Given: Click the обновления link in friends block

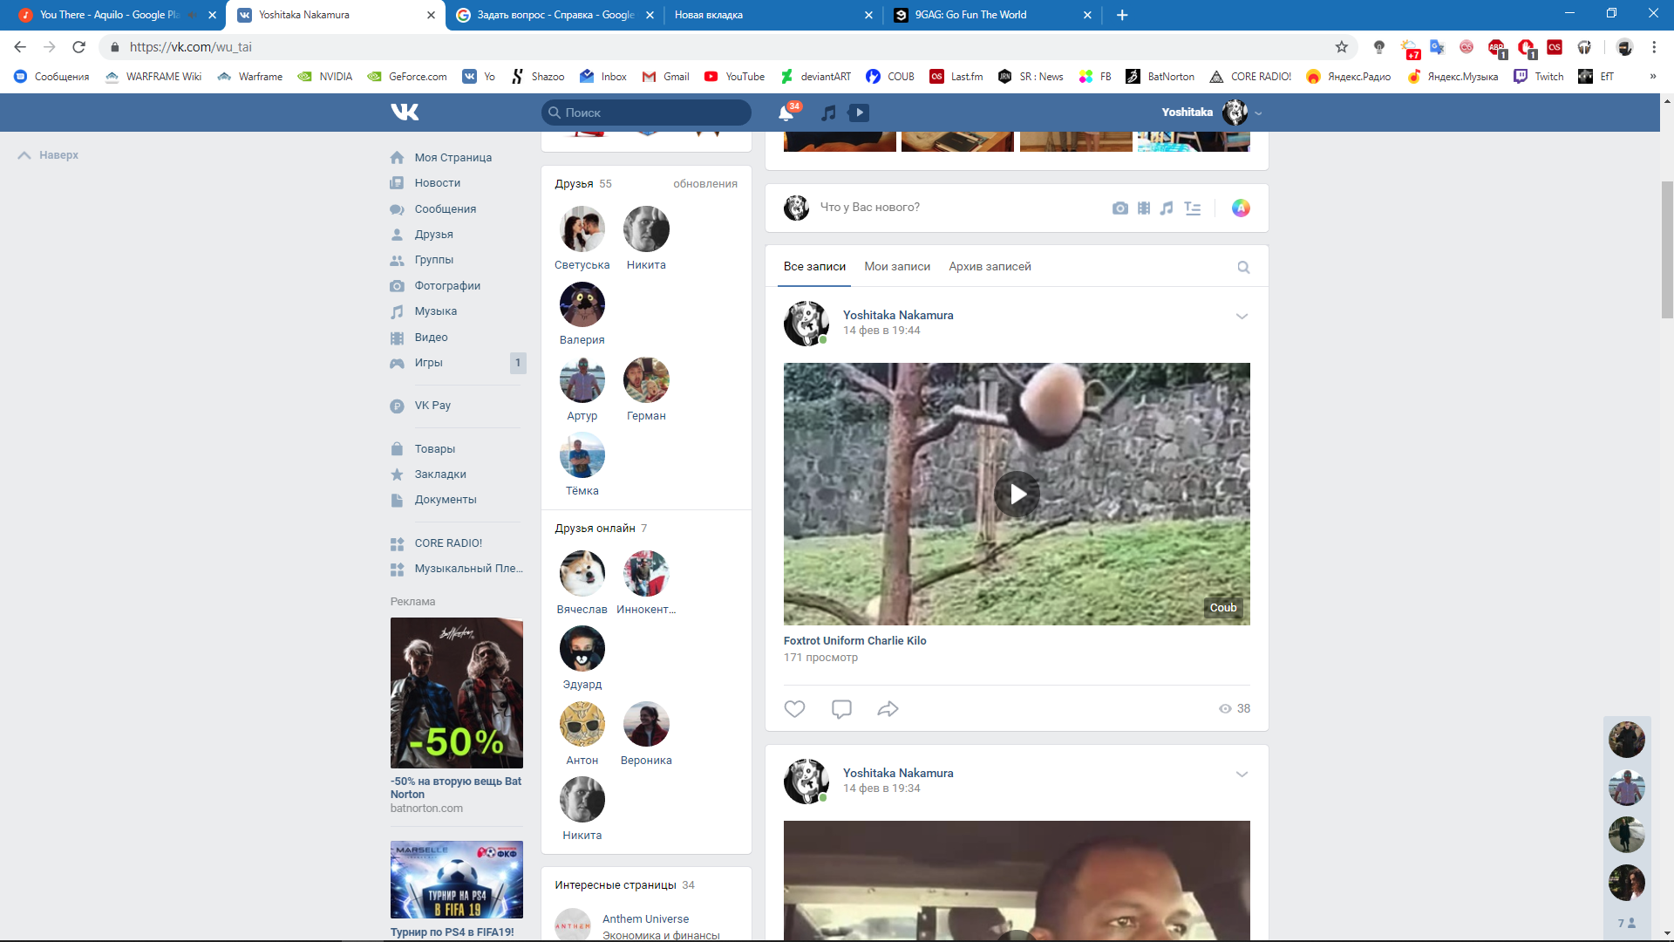Looking at the screenshot, I should coord(704,184).
